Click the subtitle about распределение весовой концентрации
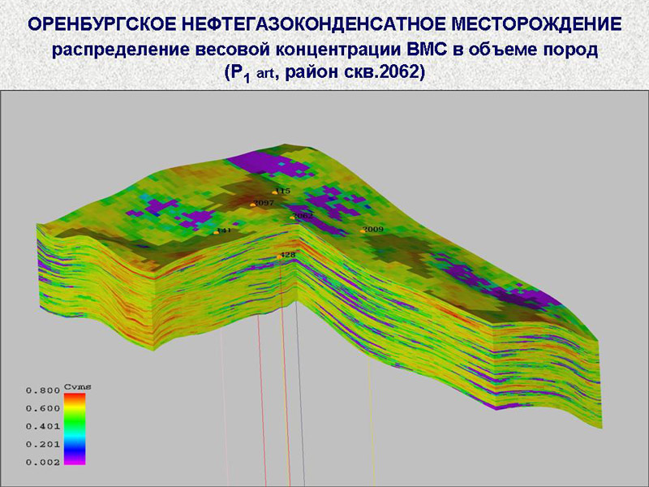Screen dimensions: 649x487 (324, 50)
